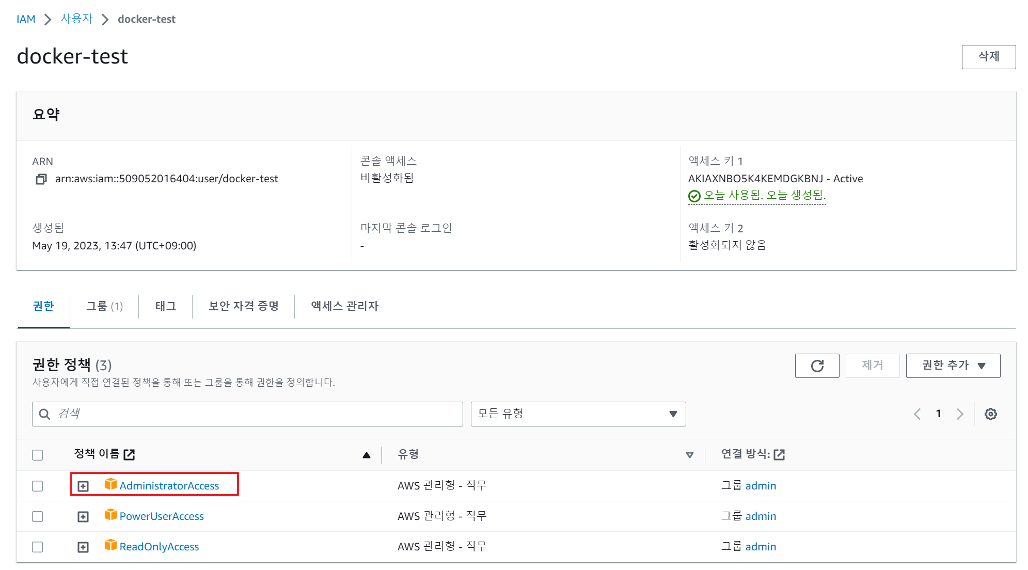Image resolution: width=1028 pixels, height=570 pixels.
Task: Check the AdministratorAccess row checkbox
Action: click(x=38, y=486)
